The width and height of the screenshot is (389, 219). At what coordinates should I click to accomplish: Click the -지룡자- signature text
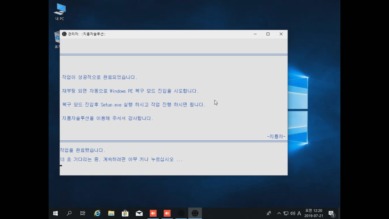point(276,137)
